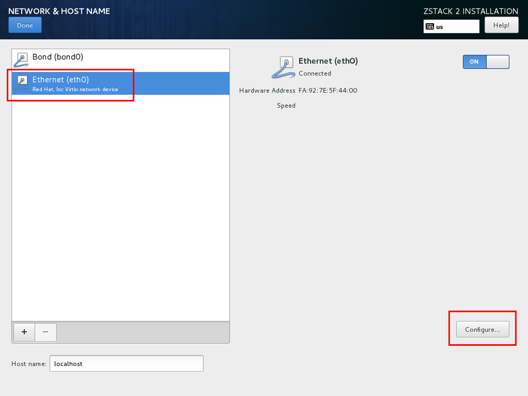The width and height of the screenshot is (528, 396).
Task: Click the Connected status text
Action: (x=315, y=73)
